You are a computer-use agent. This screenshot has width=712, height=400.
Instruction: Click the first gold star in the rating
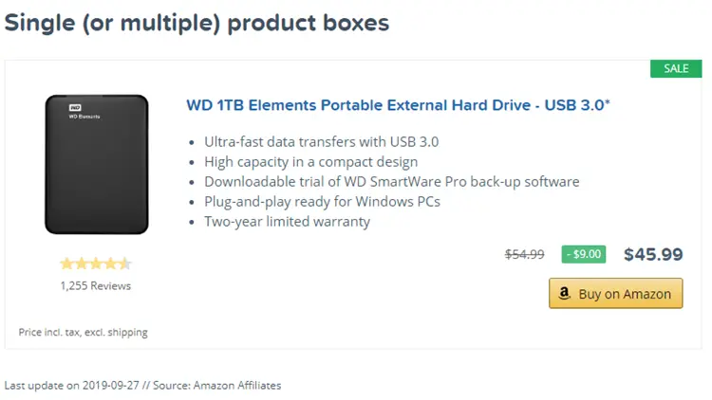pyautogui.click(x=66, y=264)
